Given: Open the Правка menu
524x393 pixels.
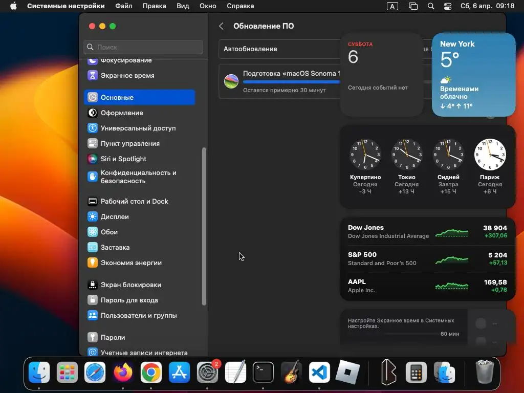Looking at the screenshot, I should pyautogui.click(x=155, y=6).
